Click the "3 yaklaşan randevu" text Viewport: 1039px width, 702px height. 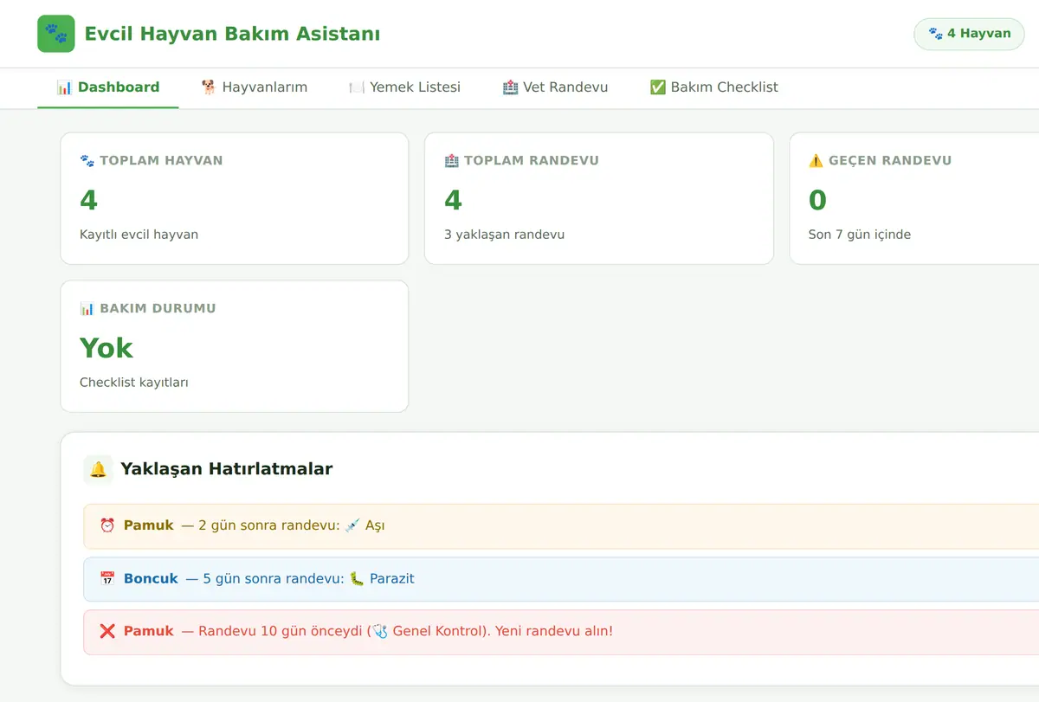click(504, 235)
